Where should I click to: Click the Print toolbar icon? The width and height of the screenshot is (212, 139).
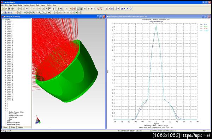pos(12,8)
